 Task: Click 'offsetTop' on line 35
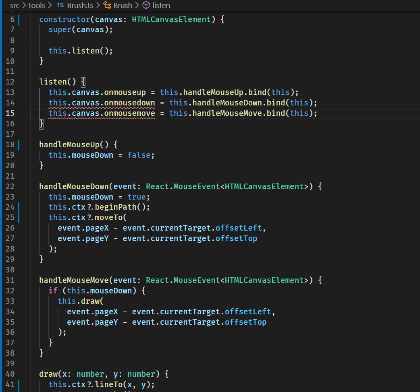tap(245, 322)
